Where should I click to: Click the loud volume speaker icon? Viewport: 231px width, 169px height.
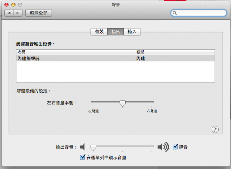(x=163, y=147)
